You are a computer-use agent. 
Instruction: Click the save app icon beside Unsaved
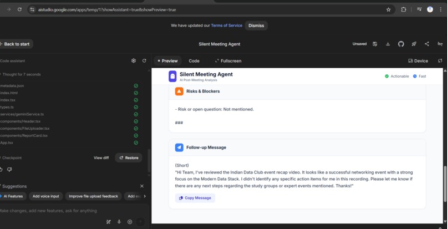[375, 44]
